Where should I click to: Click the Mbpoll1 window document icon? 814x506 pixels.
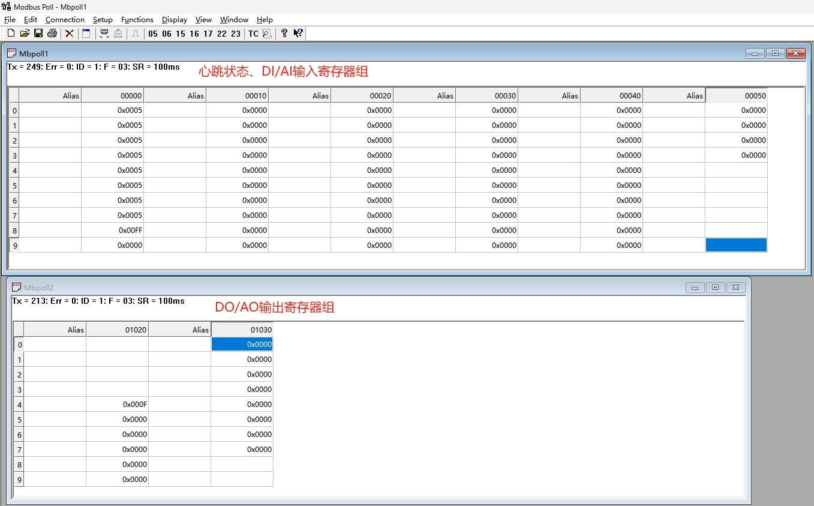11,53
